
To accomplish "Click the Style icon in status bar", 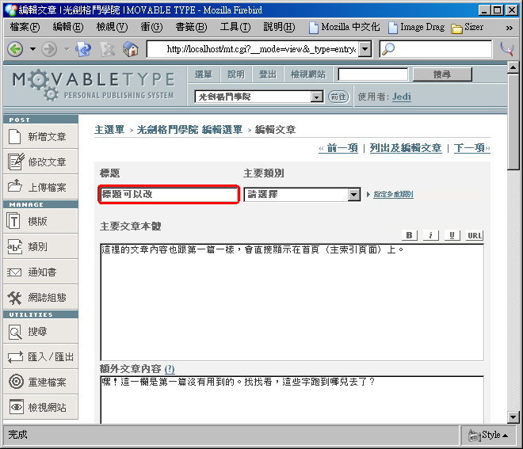I will (x=474, y=436).
